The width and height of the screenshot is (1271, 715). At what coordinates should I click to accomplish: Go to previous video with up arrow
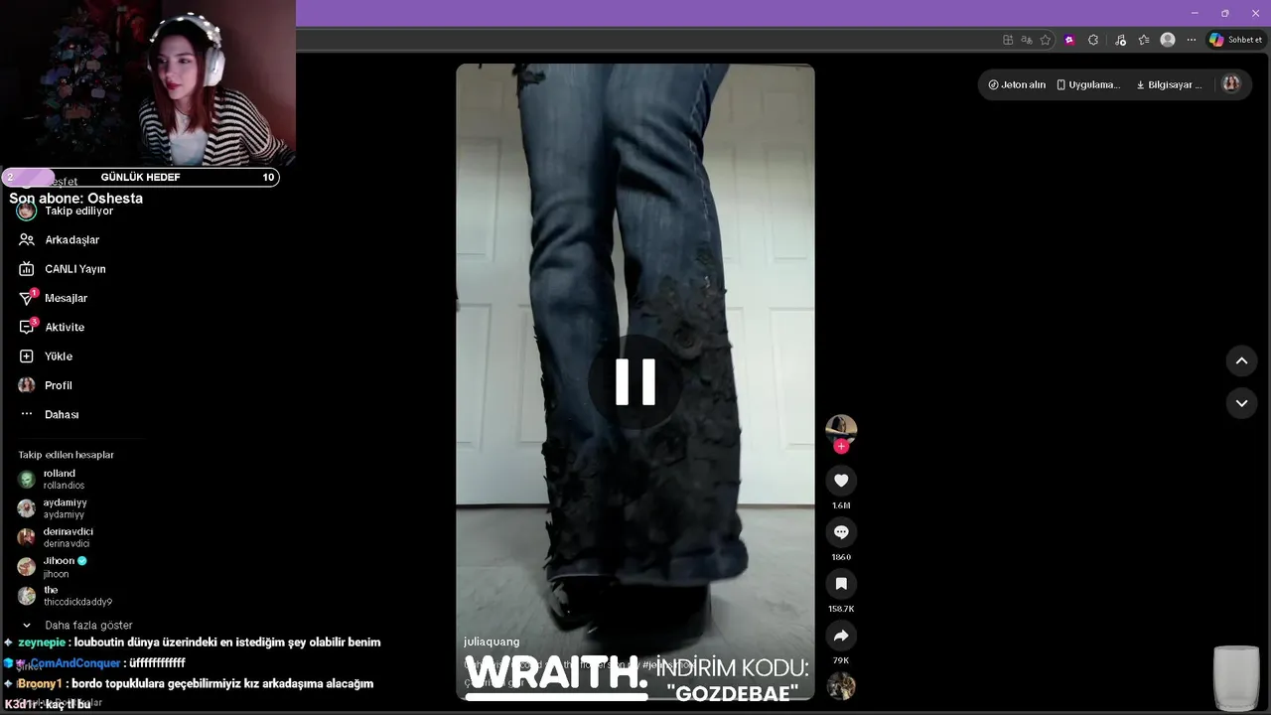(1241, 360)
